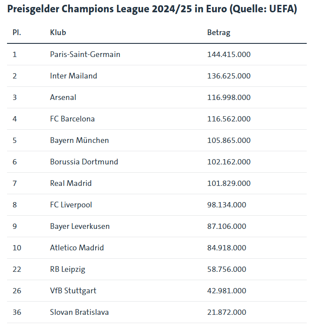Select Borussia Dortmund in the table

[x=84, y=162]
